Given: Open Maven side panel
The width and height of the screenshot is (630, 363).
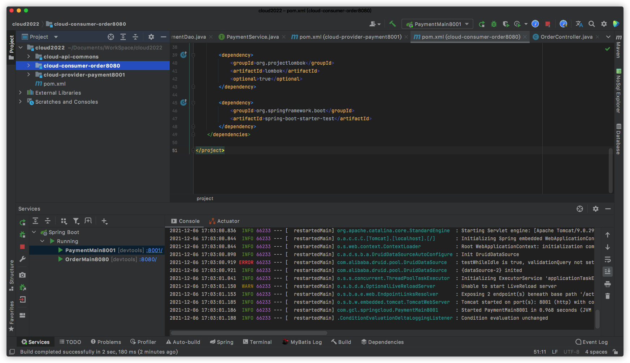Looking at the screenshot, I should coord(618,46).
